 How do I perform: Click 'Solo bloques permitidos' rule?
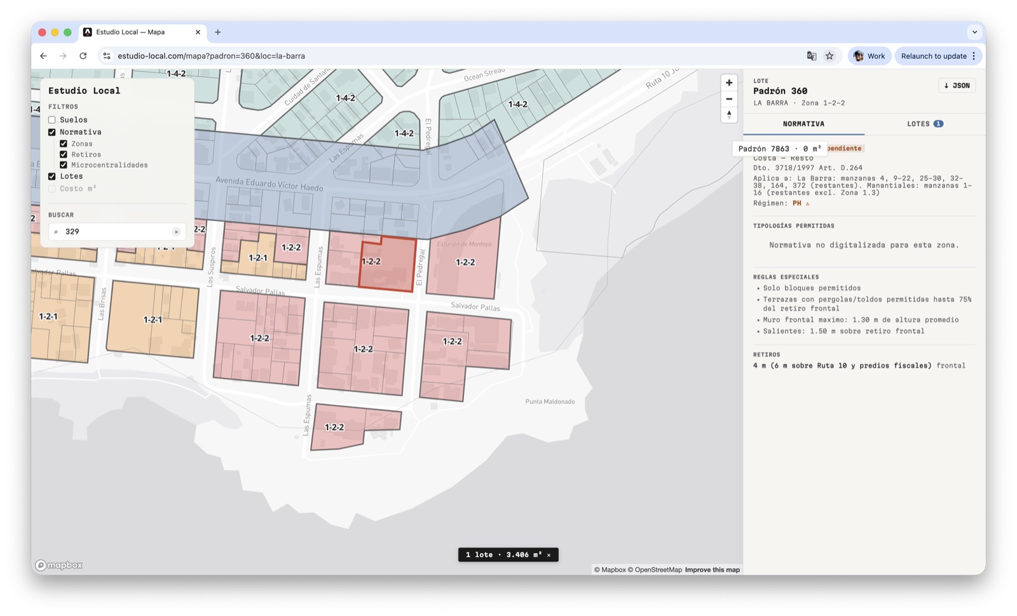812,288
